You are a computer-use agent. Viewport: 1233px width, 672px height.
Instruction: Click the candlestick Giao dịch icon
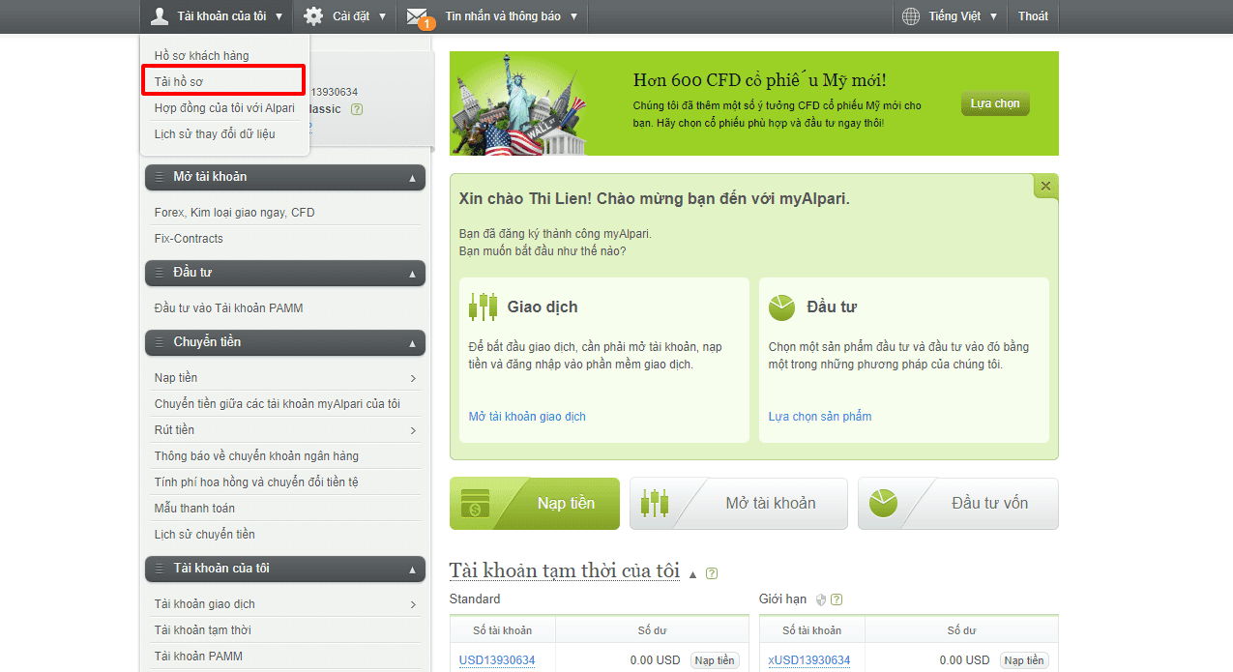click(x=483, y=307)
